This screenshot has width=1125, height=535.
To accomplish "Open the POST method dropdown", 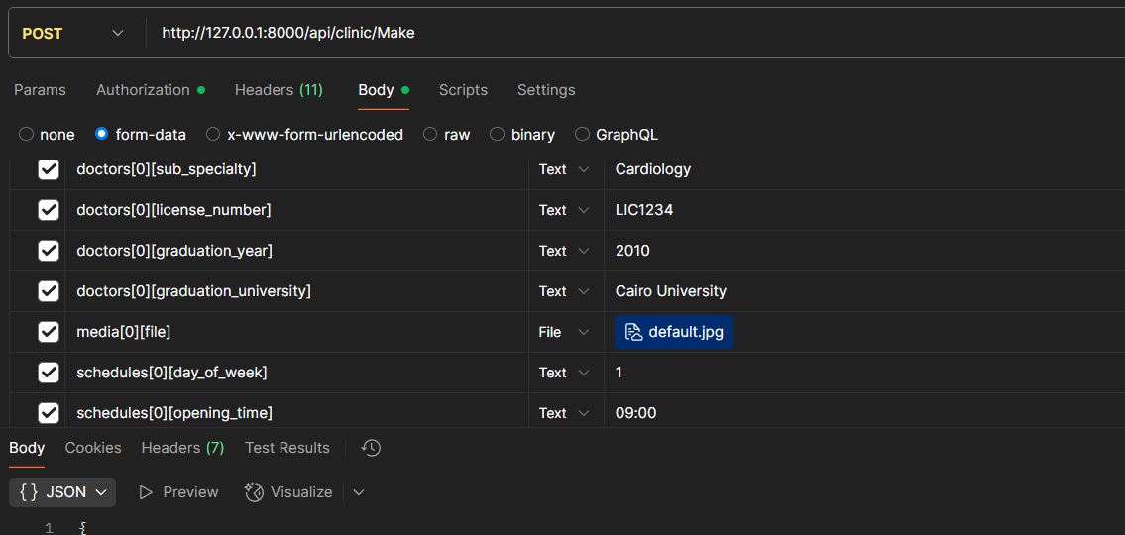I will [72, 33].
